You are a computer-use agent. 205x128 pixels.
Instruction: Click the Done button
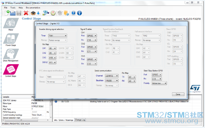coord(178,94)
